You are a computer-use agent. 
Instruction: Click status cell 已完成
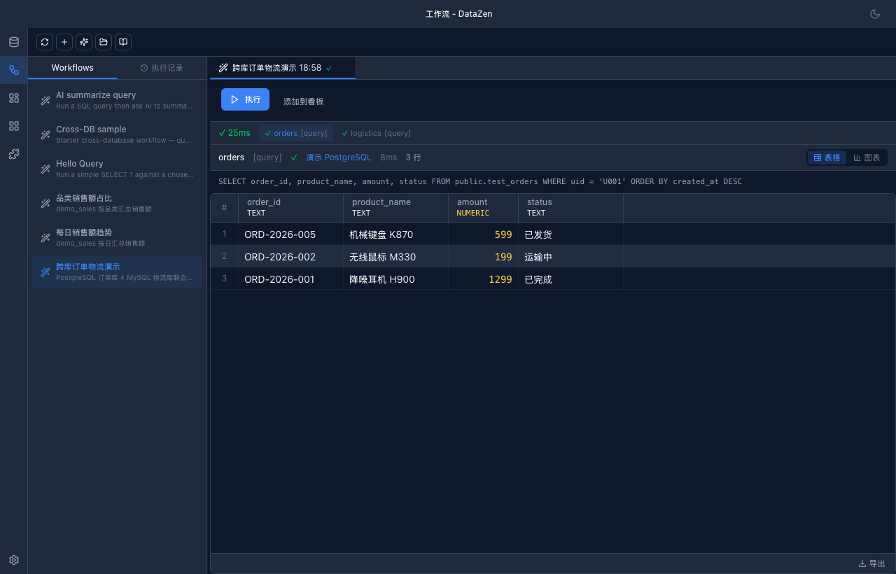pos(570,279)
